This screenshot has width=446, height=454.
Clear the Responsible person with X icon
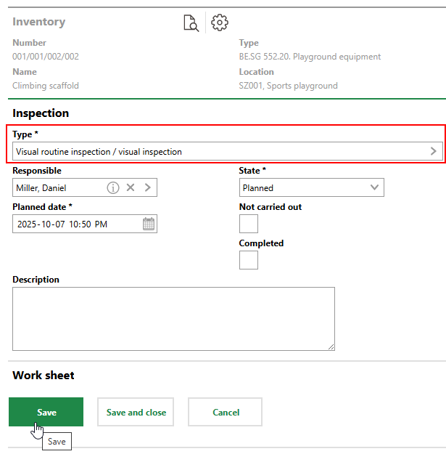[131, 187]
